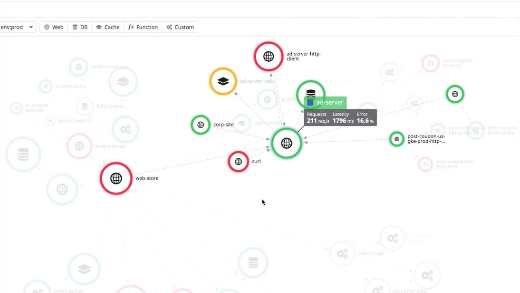Click the "16.6 %" error value
This screenshot has width=520, height=293.
tap(365, 121)
